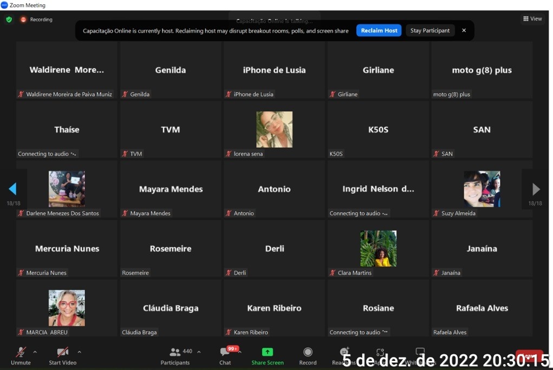The height and width of the screenshot is (370, 553).
Task: Click the red Recording indicator
Action: coord(36,19)
